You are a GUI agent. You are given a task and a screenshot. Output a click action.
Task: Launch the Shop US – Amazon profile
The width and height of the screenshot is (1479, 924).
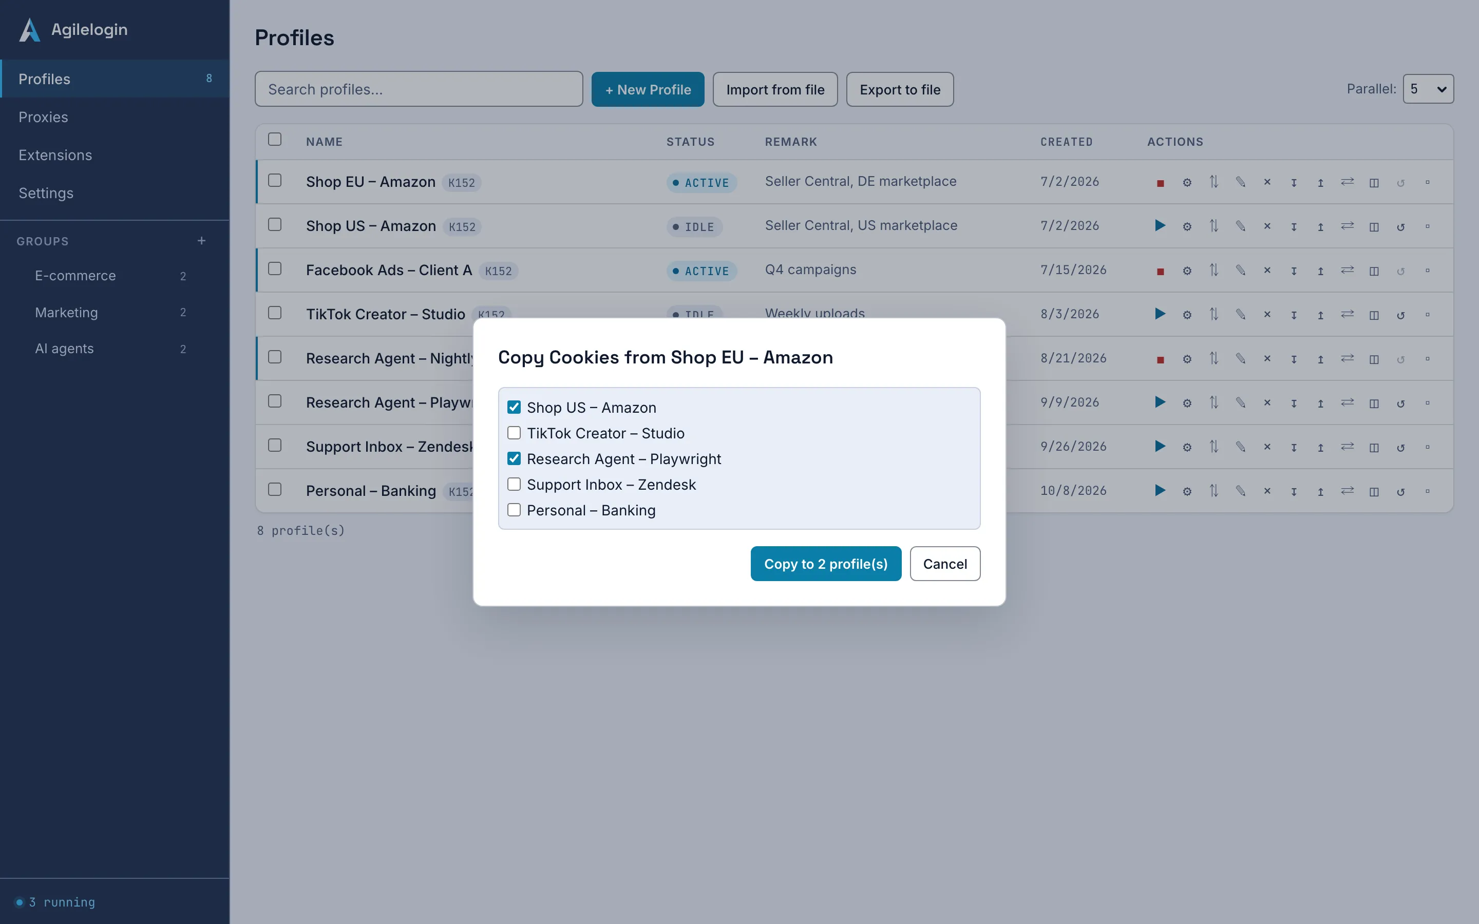(1160, 226)
